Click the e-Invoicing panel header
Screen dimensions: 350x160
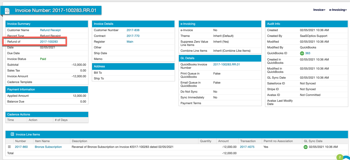(220, 24)
